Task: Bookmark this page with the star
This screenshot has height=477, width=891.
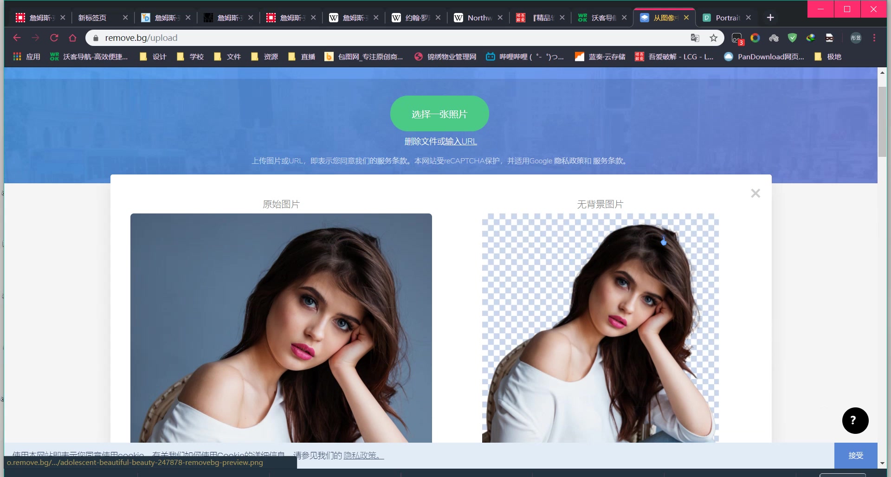Action: pos(714,38)
